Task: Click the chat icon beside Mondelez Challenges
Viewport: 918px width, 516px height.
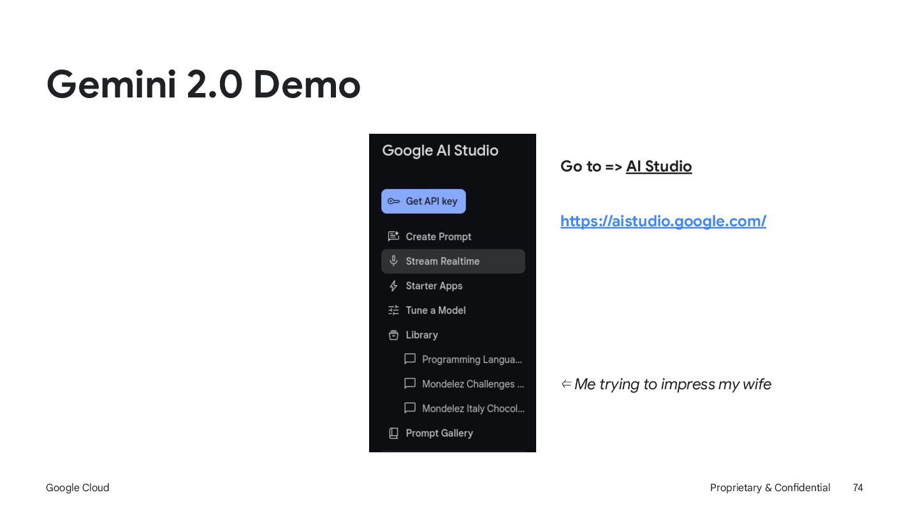Action: (x=410, y=383)
